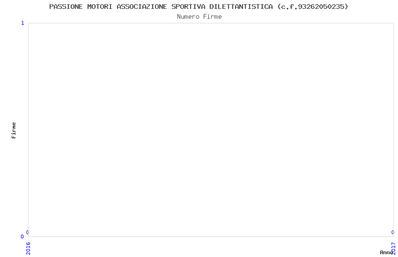398x257 pixels.
Task: Click the Anno x-axis title
Action: [x=386, y=252]
